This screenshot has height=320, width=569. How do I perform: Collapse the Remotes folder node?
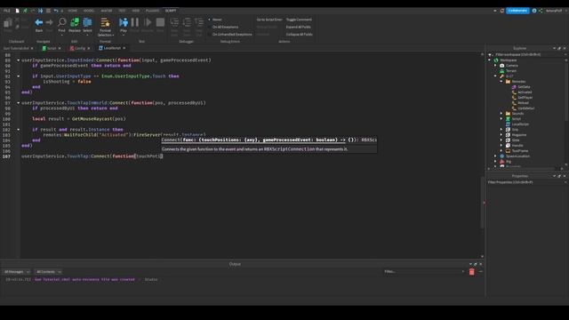pyautogui.click(x=501, y=82)
